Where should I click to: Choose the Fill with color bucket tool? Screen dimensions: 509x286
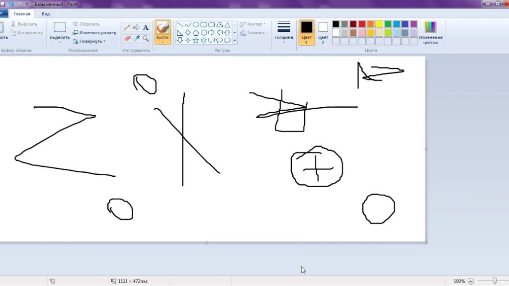[136, 27]
